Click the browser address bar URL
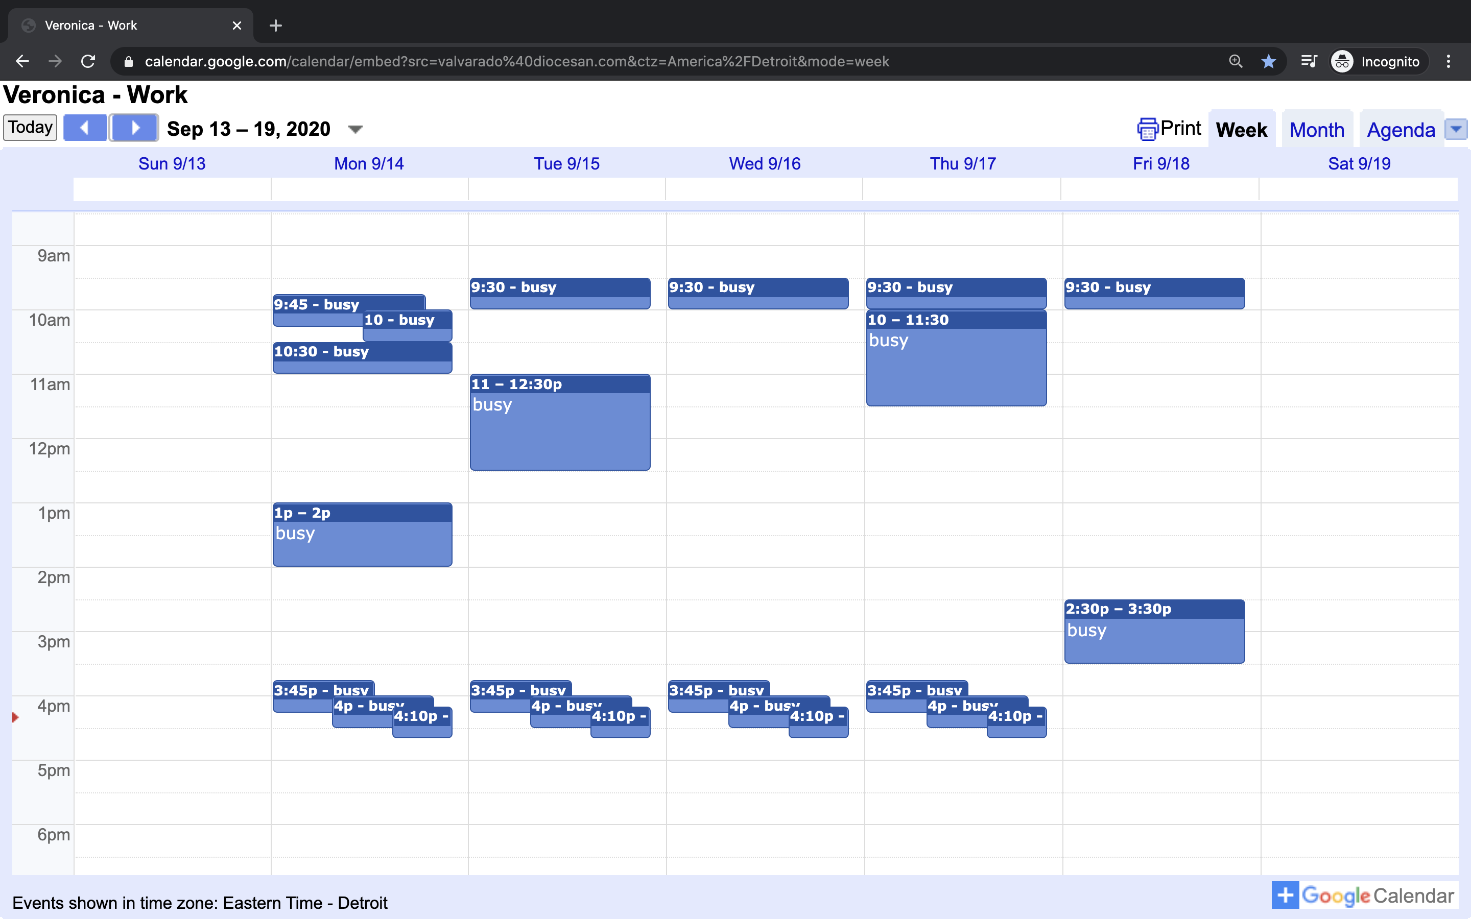Image resolution: width=1471 pixels, height=919 pixels. 517,61
